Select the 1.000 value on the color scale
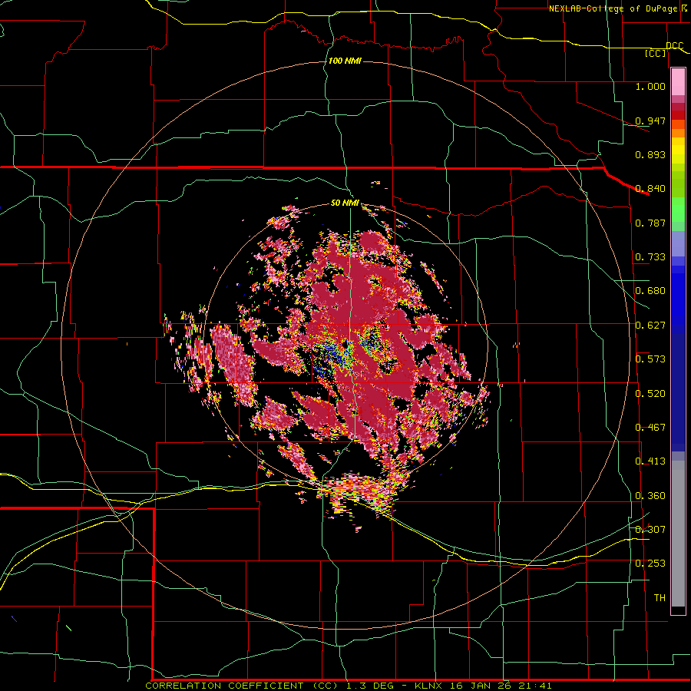691x691 pixels. coord(650,86)
